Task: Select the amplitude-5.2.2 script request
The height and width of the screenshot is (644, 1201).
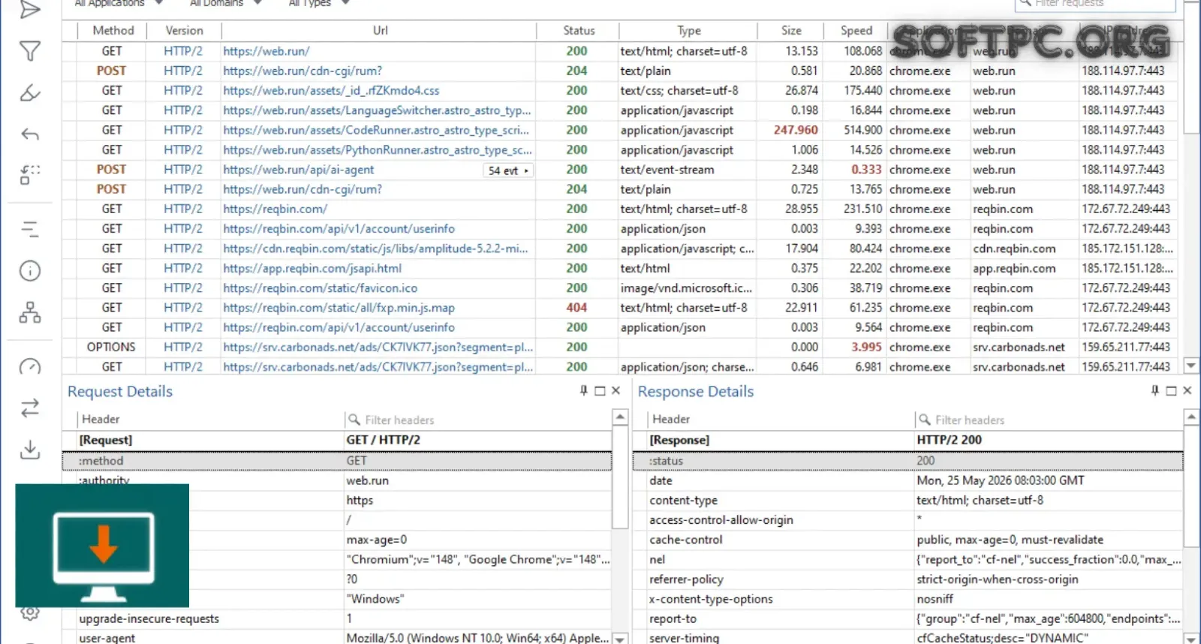Action: tap(375, 248)
